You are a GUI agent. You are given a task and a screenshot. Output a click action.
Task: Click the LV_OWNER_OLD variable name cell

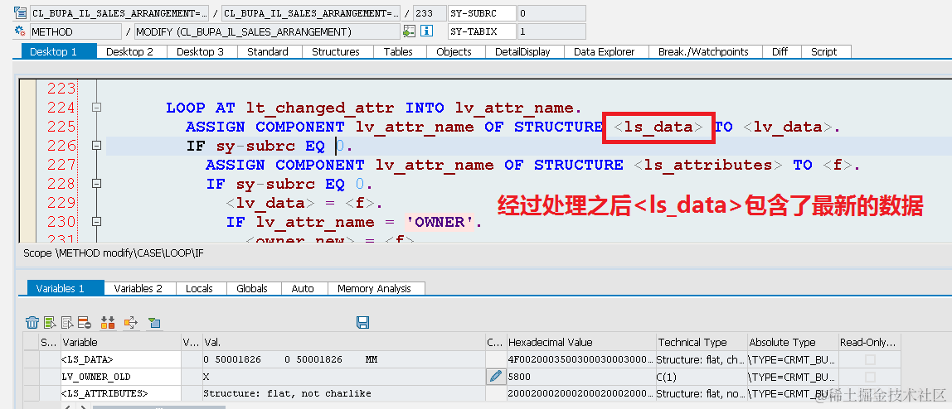(x=120, y=377)
